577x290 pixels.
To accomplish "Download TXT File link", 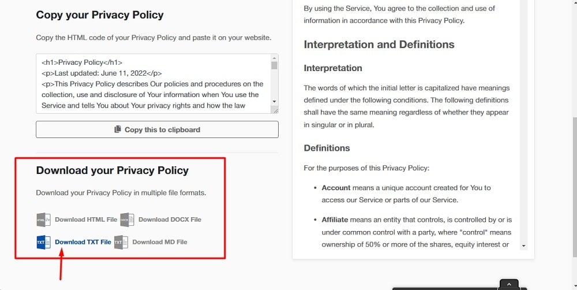I will click(83, 242).
